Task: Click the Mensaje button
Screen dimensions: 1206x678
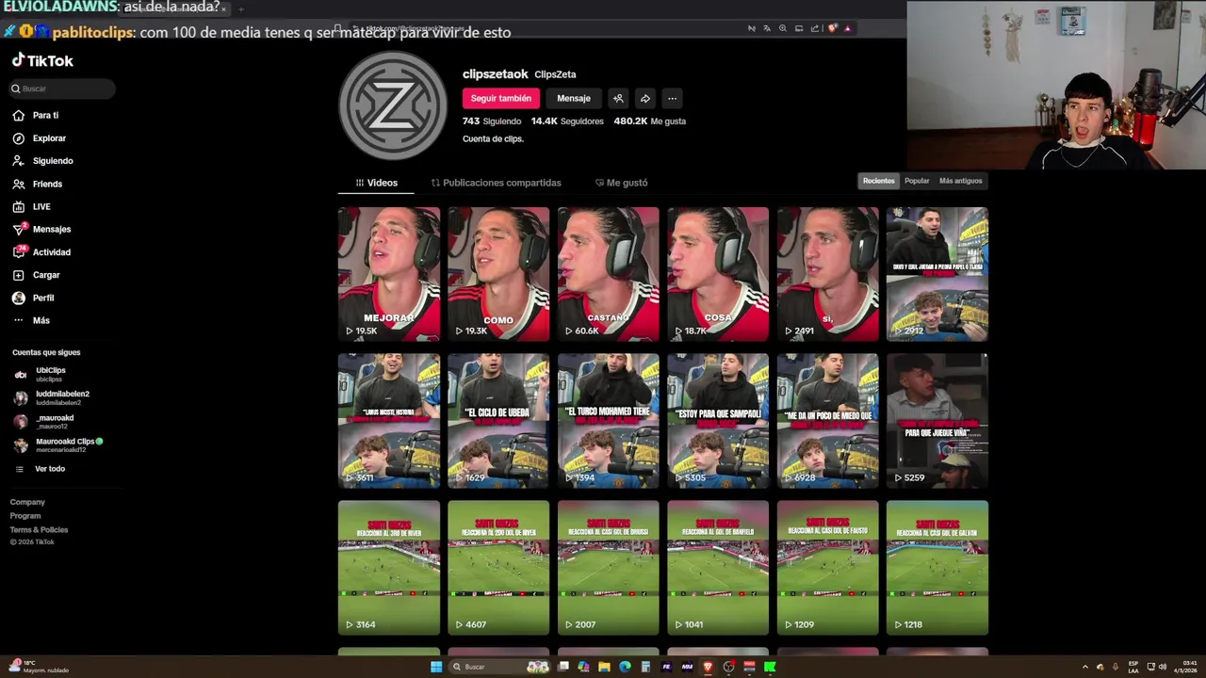Action: [574, 98]
